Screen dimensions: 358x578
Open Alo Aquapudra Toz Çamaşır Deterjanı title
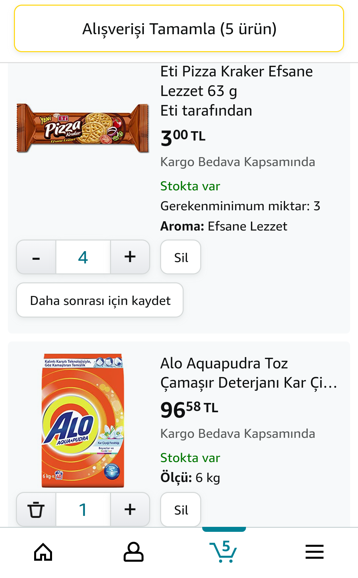pos(249,373)
